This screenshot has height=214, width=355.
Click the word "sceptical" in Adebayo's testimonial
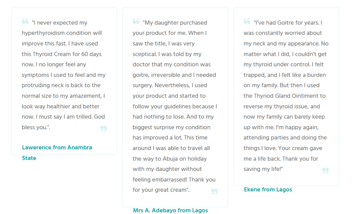tap(144, 54)
